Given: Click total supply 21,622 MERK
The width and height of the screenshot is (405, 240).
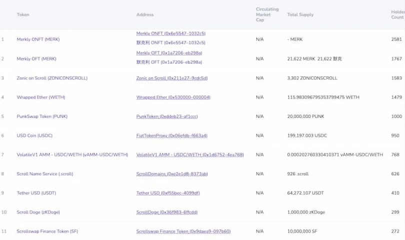Looking at the screenshot, I should (x=301, y=59).
